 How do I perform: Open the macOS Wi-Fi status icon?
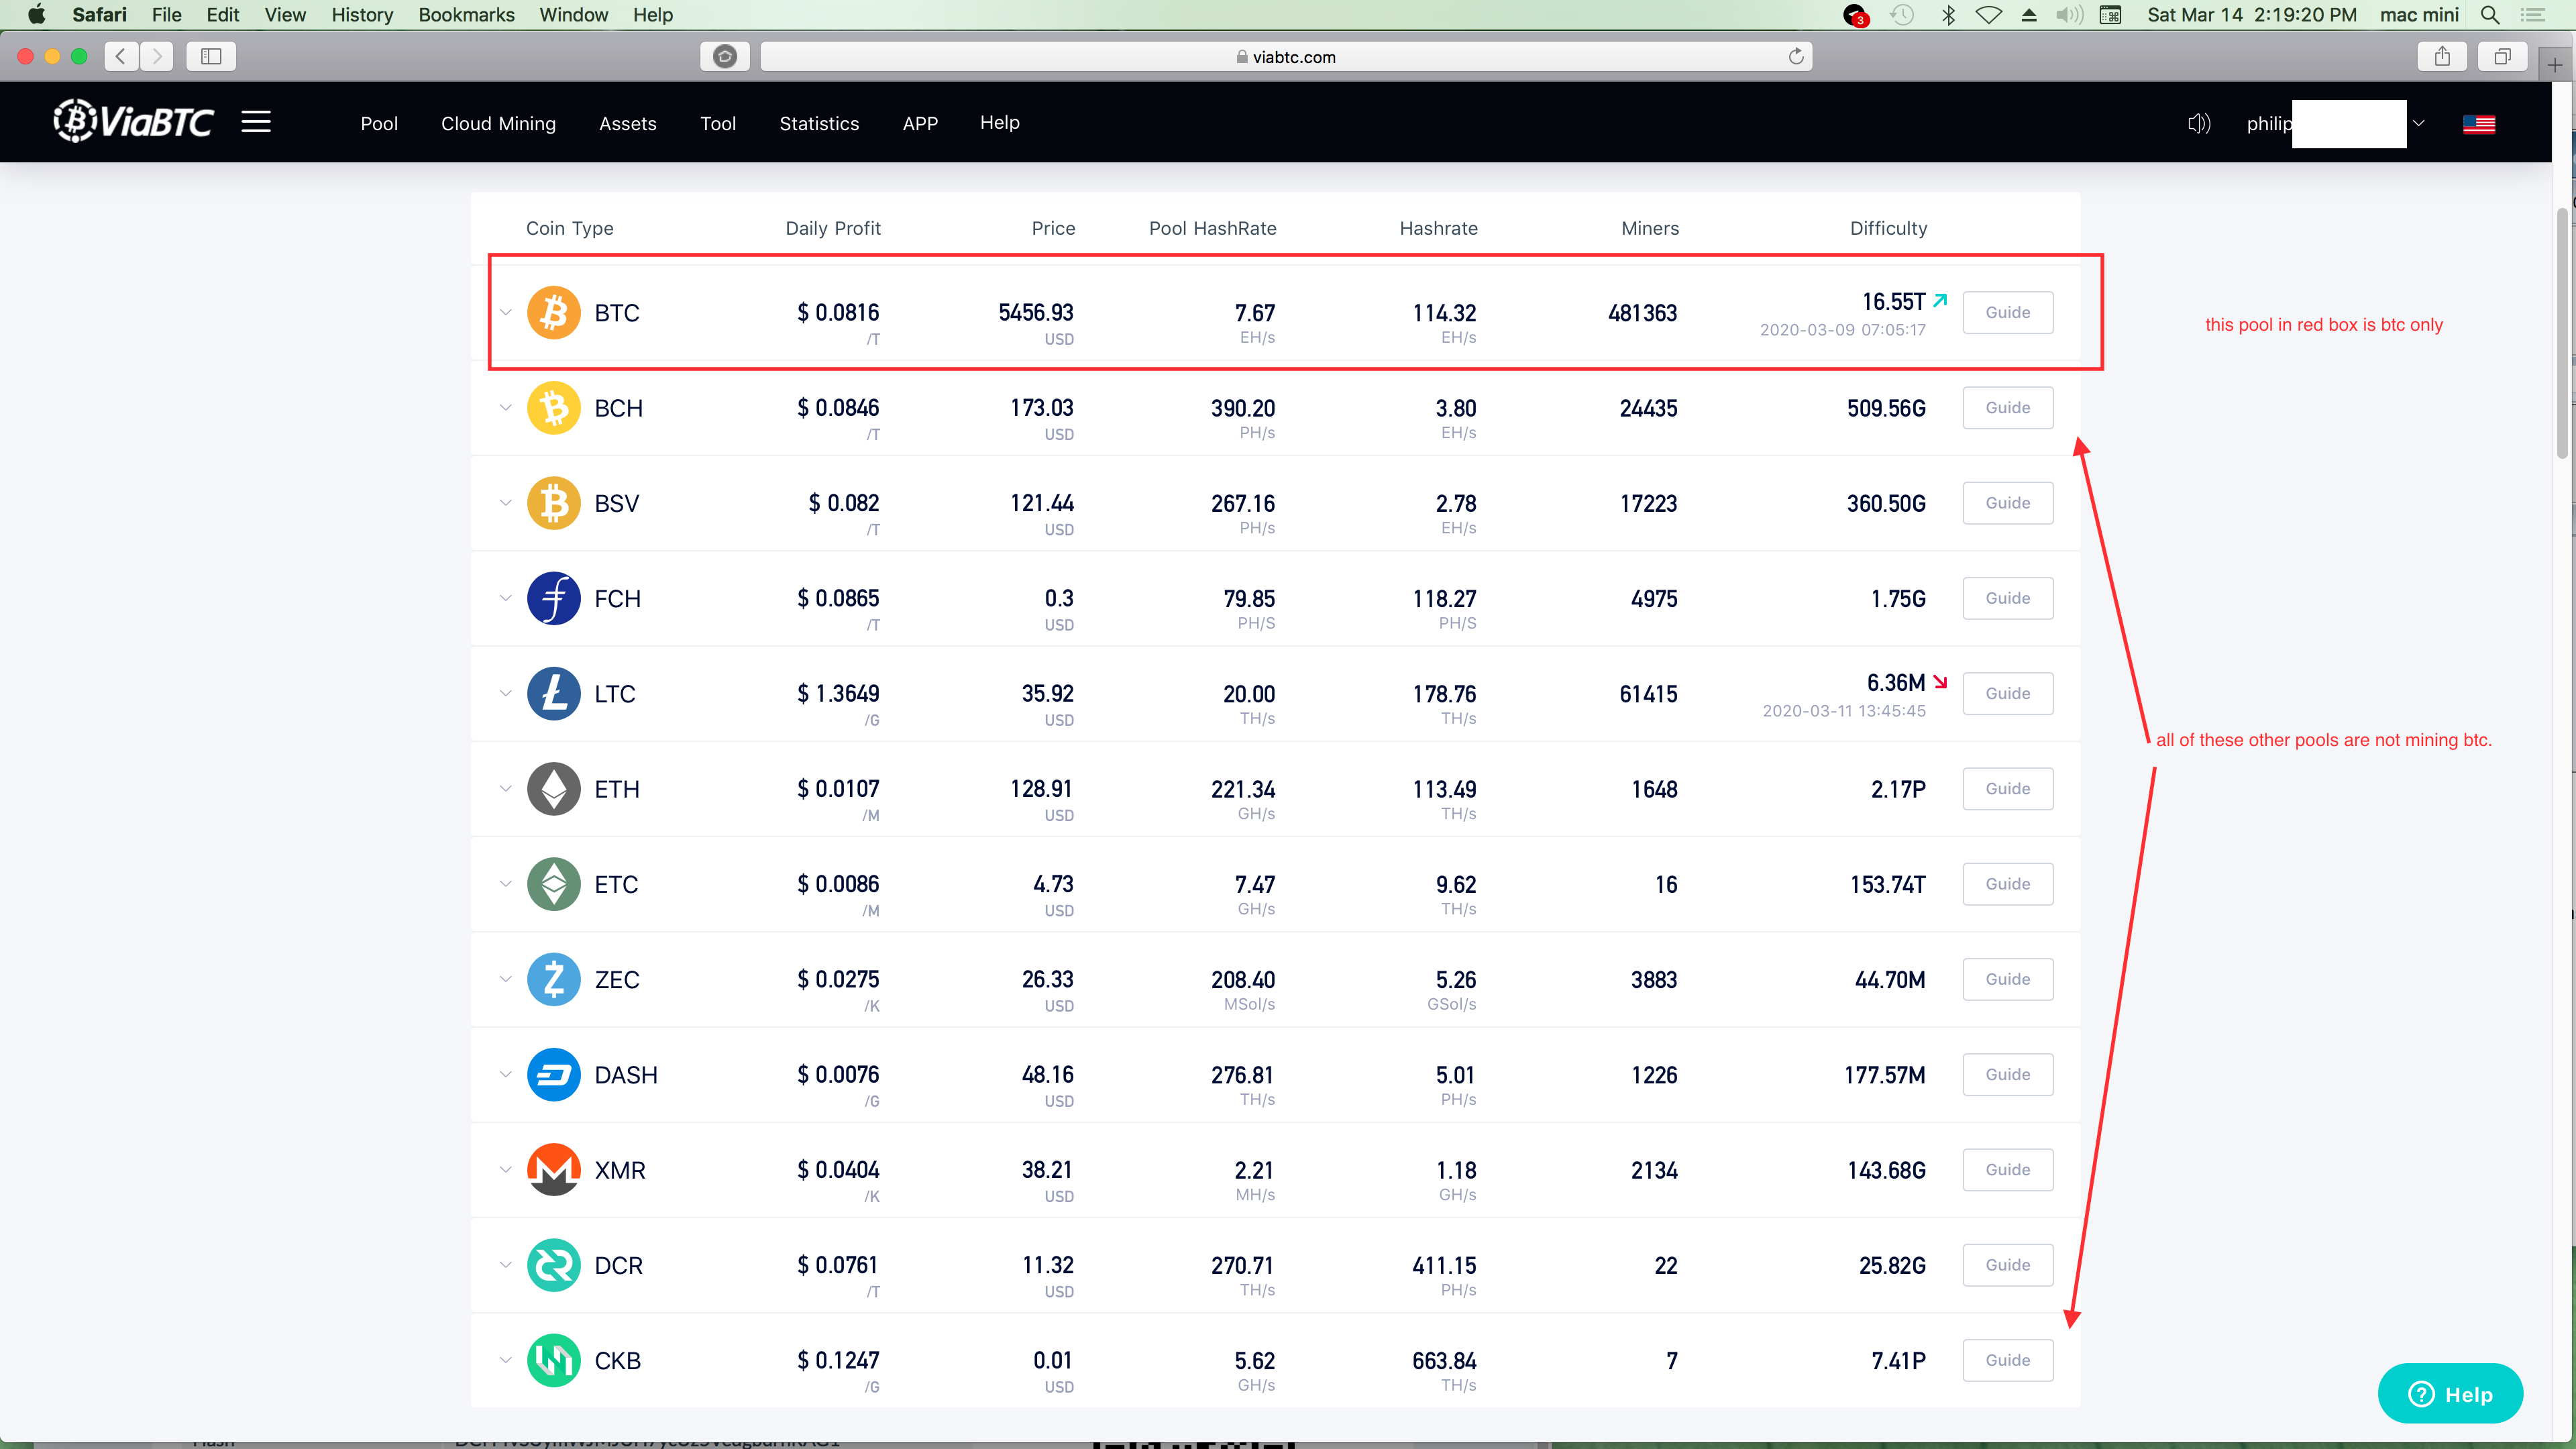(x=1989, y=15)
